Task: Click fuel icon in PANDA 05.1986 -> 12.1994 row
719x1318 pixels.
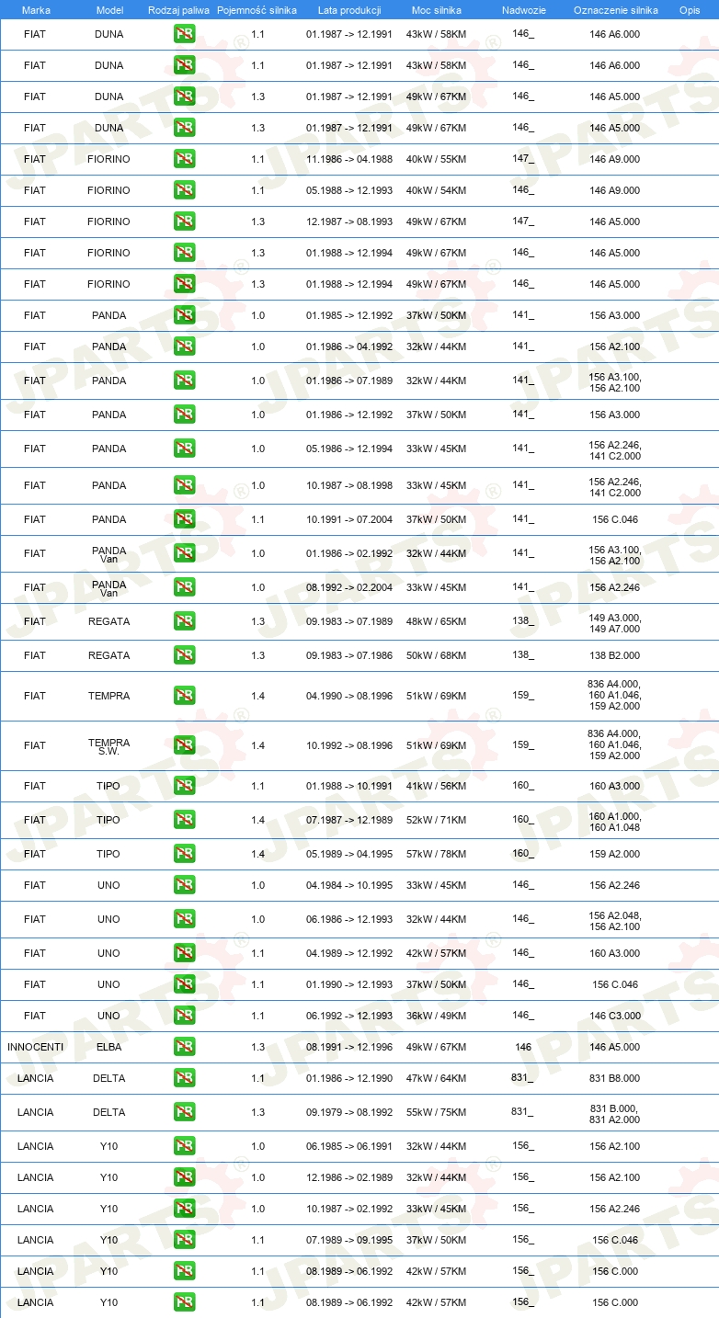Action: click(x=184, y=449)
